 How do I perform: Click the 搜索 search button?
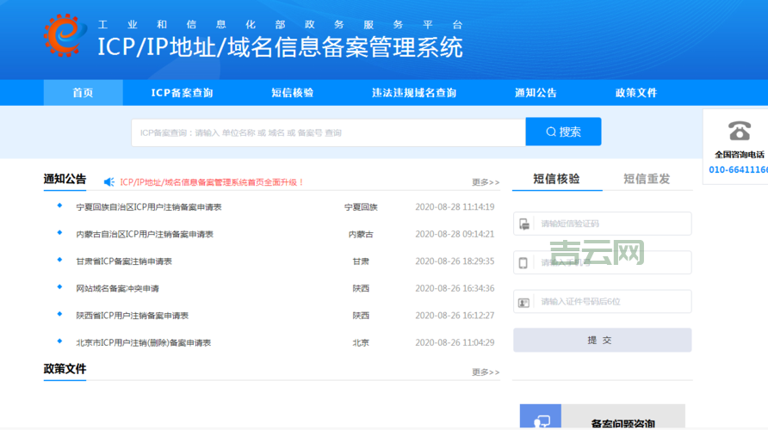(x=563, y=132)
